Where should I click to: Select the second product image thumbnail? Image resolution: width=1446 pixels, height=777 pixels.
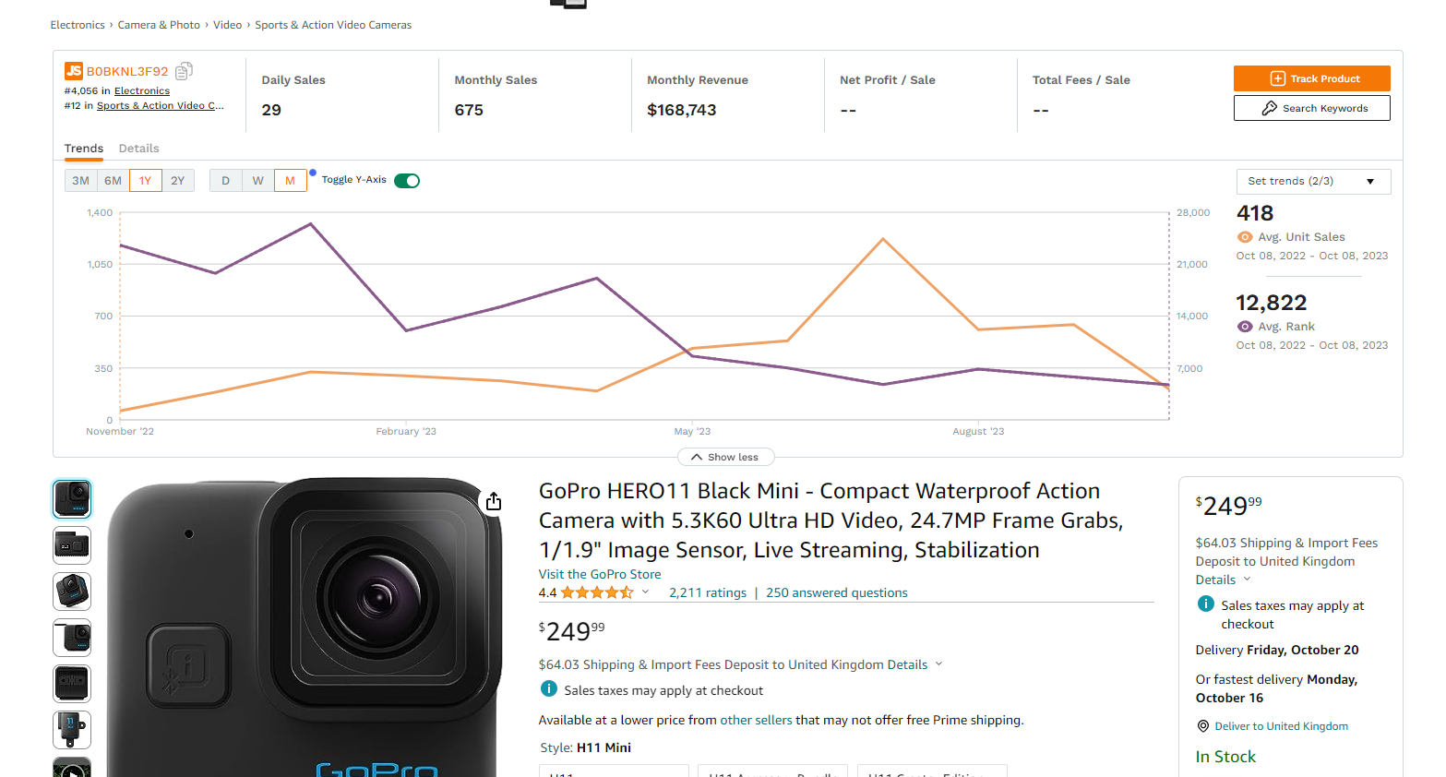pyautogui.click(x=72, y=545)
